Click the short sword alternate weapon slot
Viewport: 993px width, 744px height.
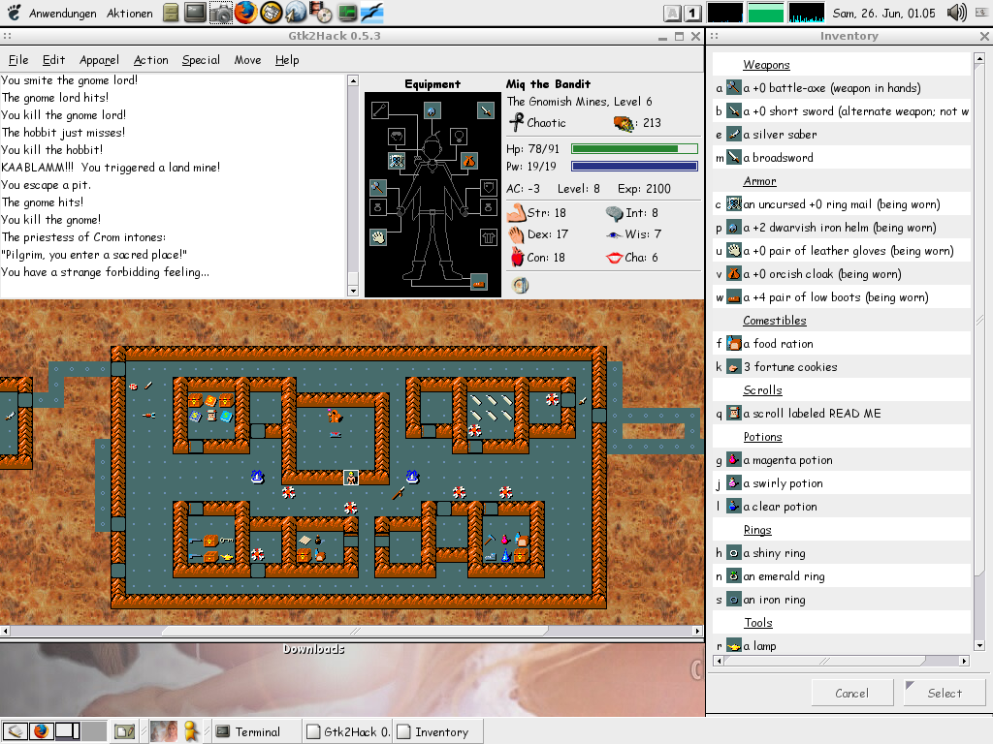[486, 110]
